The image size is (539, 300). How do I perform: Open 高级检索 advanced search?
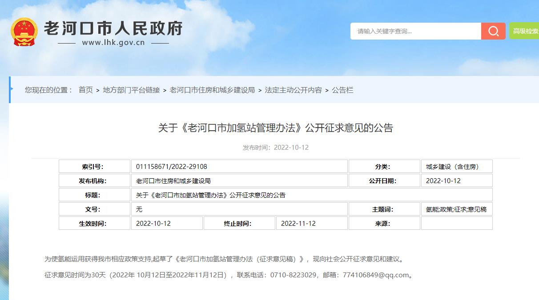(527, 31)
